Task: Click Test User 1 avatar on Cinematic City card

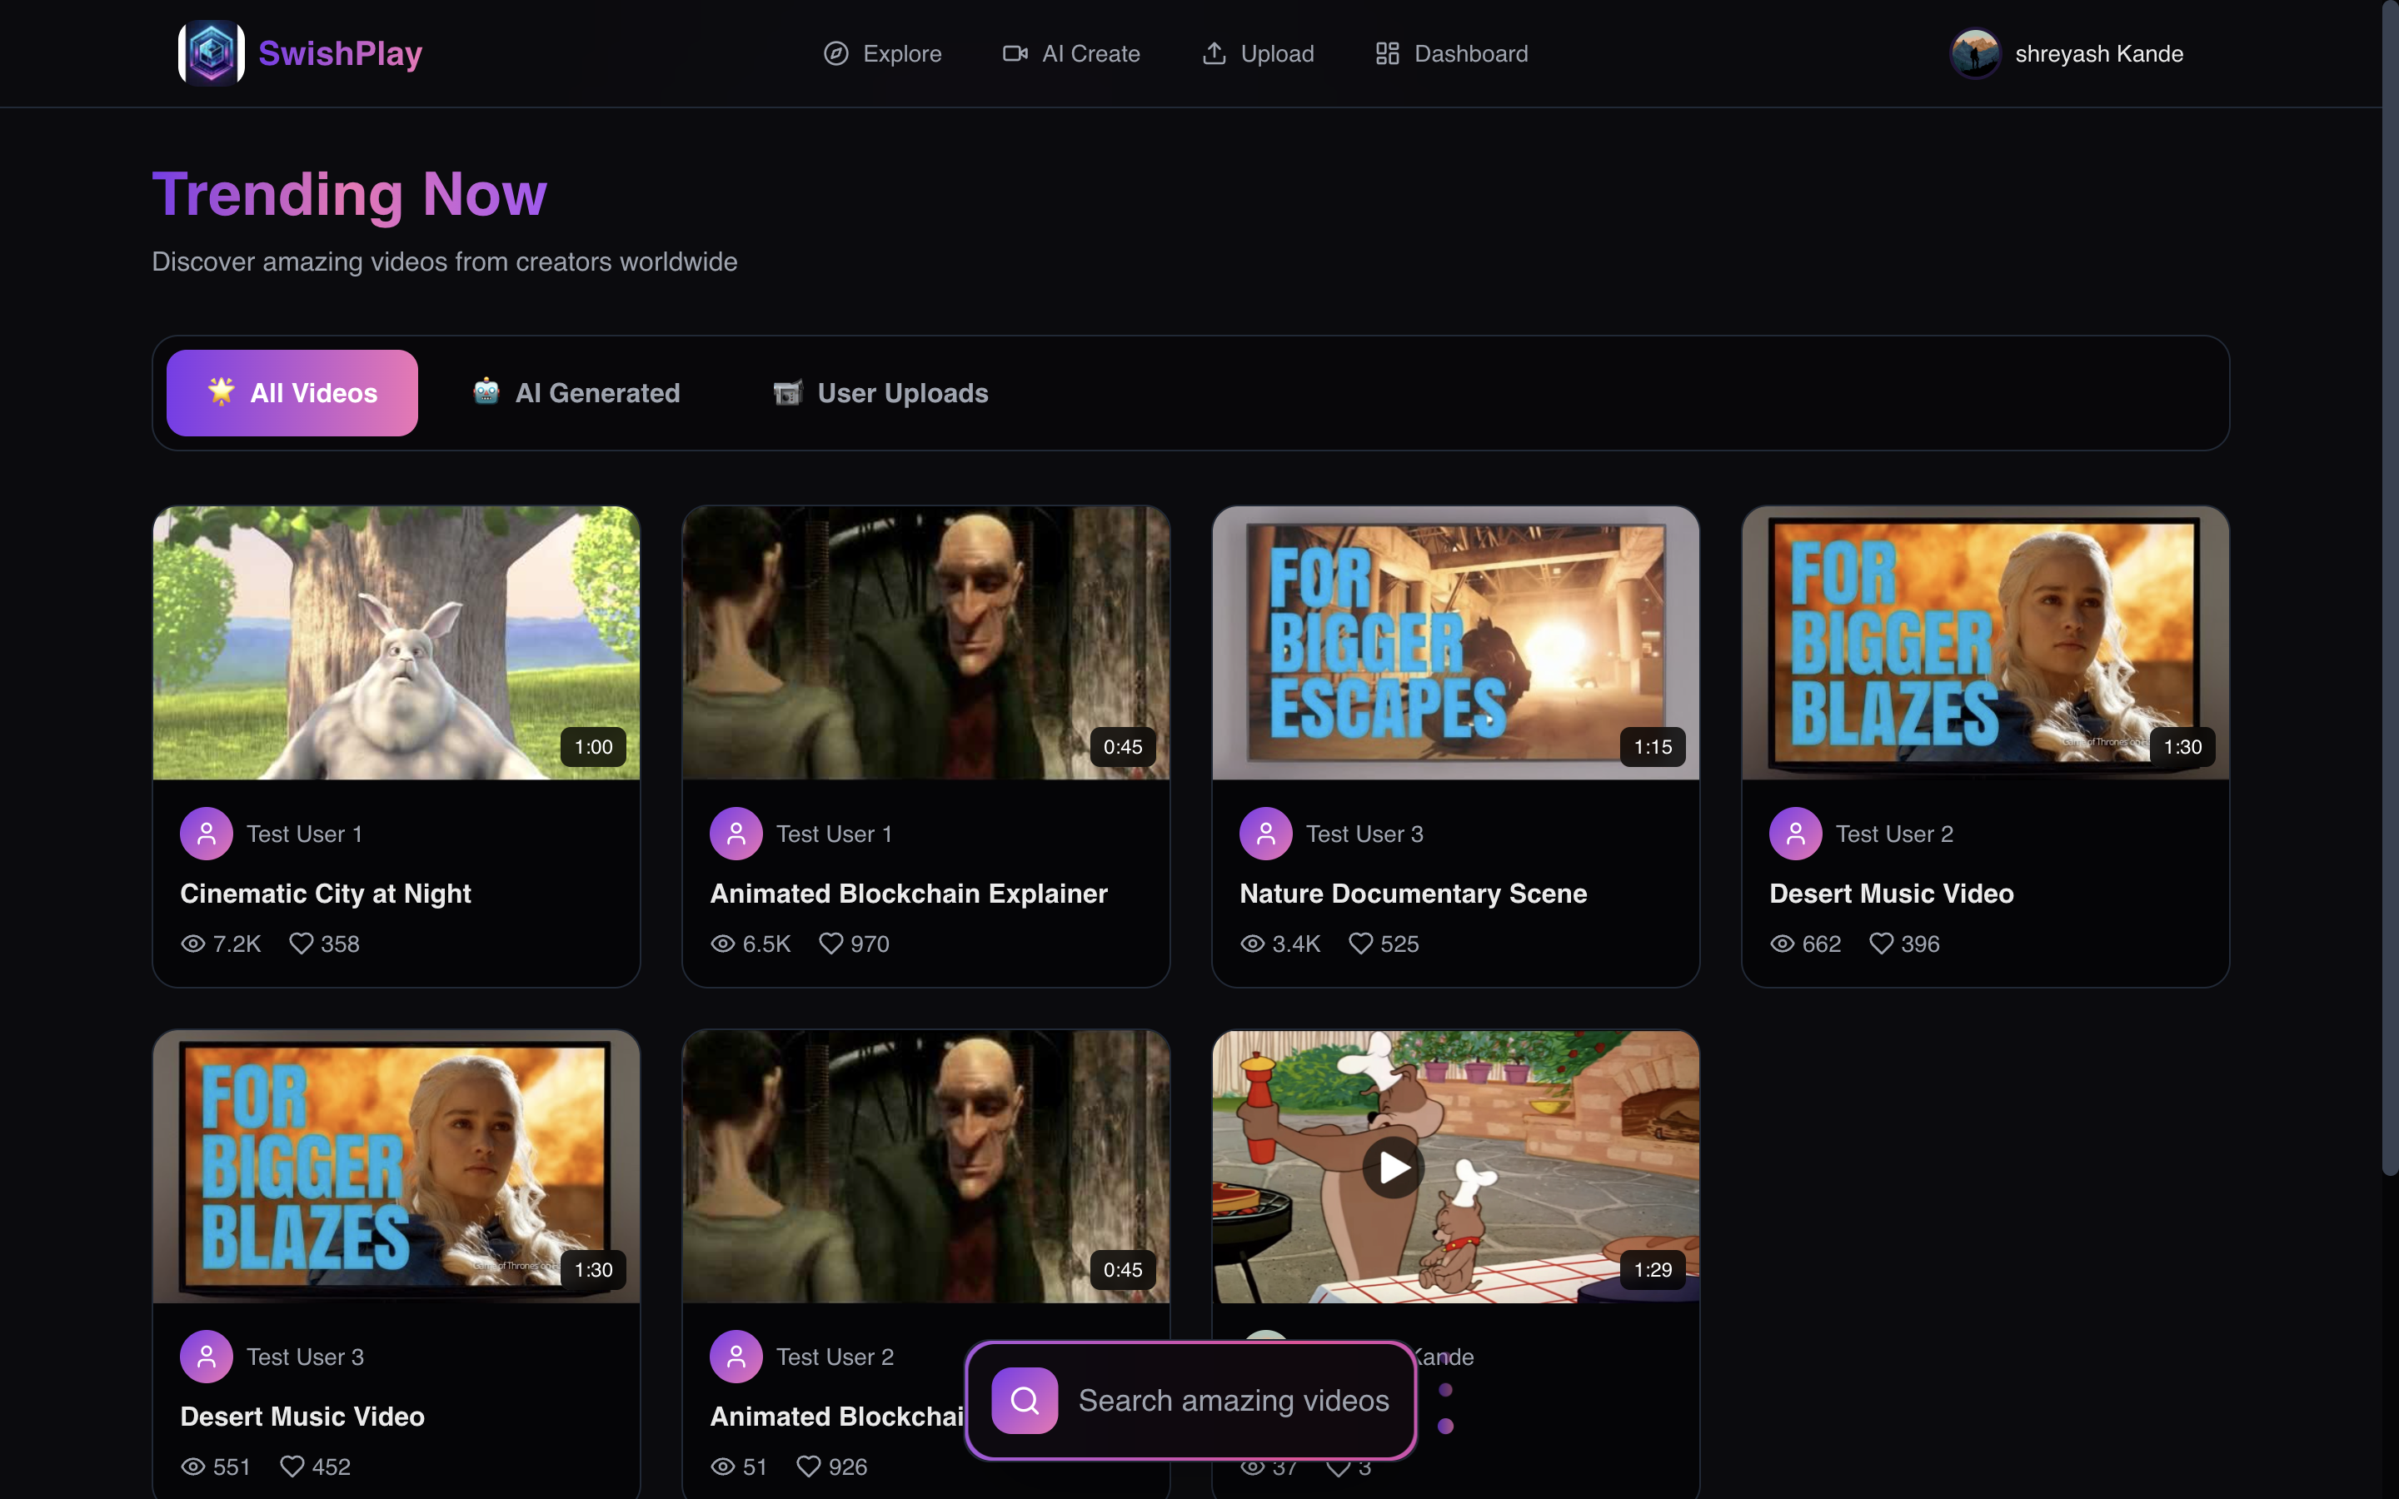Action: pyautogui.click(x=207, y=834)
